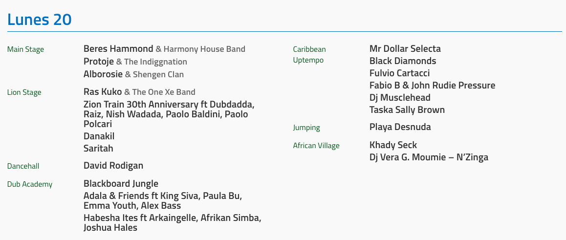This screenshot has width=566, height=240.
Task: Click the Lunes 20 day heading
Action: 39,20
